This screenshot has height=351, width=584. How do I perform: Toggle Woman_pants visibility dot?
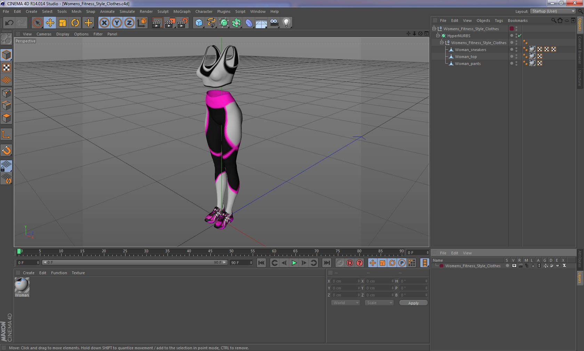[512, 63]
